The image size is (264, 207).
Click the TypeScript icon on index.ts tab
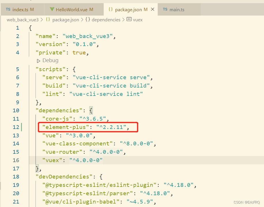click(x=8, y=10)
